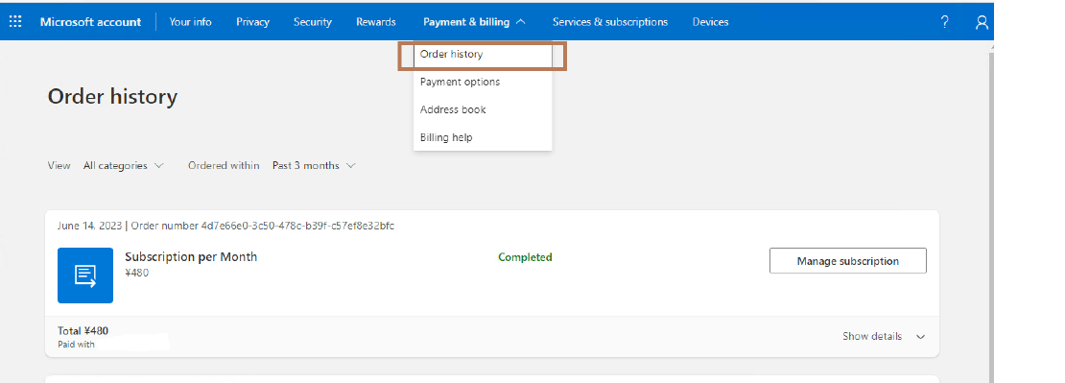Click the Manage subscription button
Screen dimensions: 1065x383
(847, 261)
